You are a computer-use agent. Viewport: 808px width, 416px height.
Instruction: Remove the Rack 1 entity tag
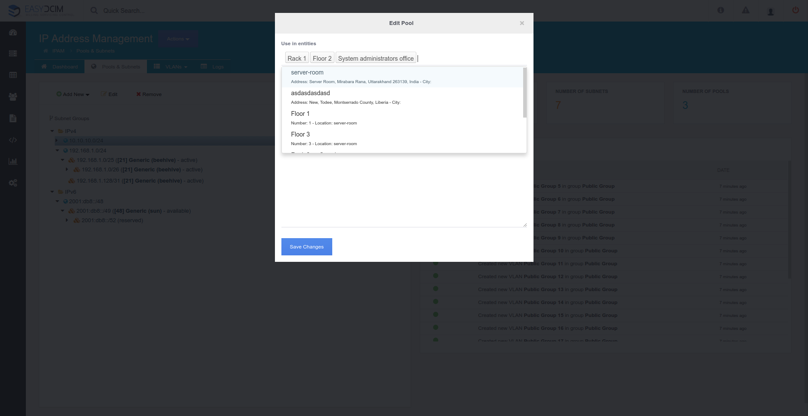point(297,58)
